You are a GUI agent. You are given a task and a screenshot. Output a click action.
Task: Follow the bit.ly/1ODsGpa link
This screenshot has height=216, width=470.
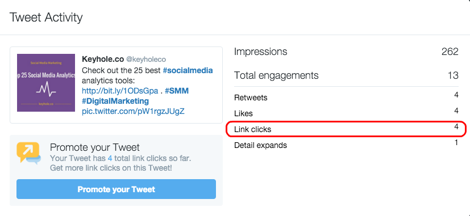(x=120, y=91)
